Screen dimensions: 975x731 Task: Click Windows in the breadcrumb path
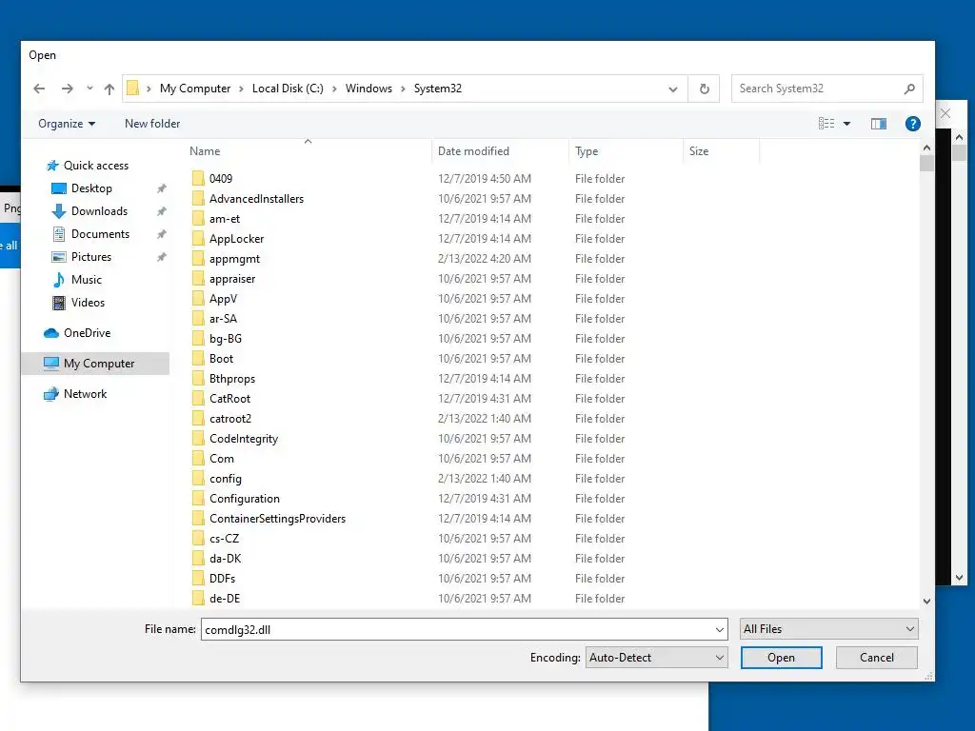click(x=368, y=89)
